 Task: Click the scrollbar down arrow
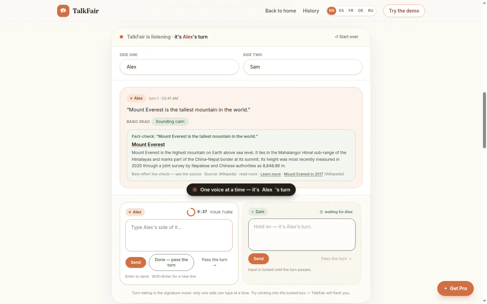[x=484, y=301]
